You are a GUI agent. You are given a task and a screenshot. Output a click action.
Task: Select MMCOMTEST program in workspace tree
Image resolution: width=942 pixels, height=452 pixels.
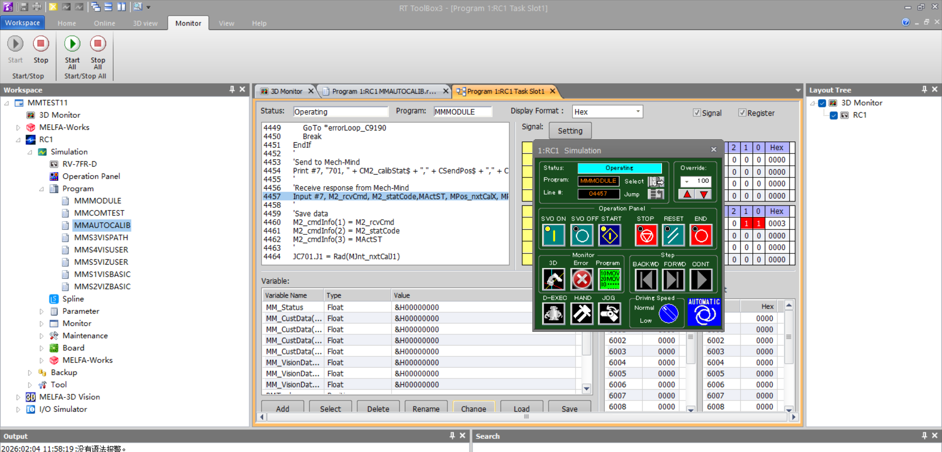click(x=99, y=213)
